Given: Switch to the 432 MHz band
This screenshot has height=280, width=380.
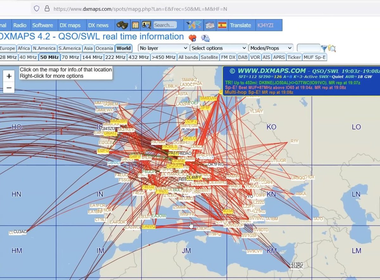Looking at the screenshot, I should [138, 57].
